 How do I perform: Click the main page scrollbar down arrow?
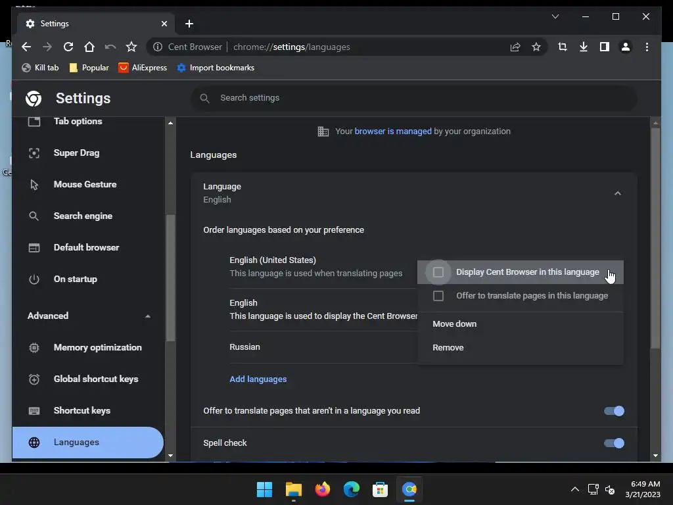tap(655, 456)
